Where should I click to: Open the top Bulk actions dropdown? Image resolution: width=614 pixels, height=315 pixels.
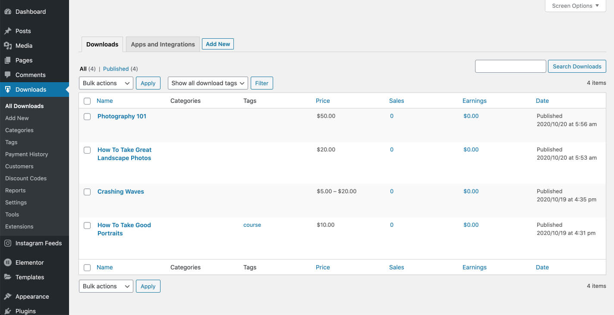pos(106,83)
